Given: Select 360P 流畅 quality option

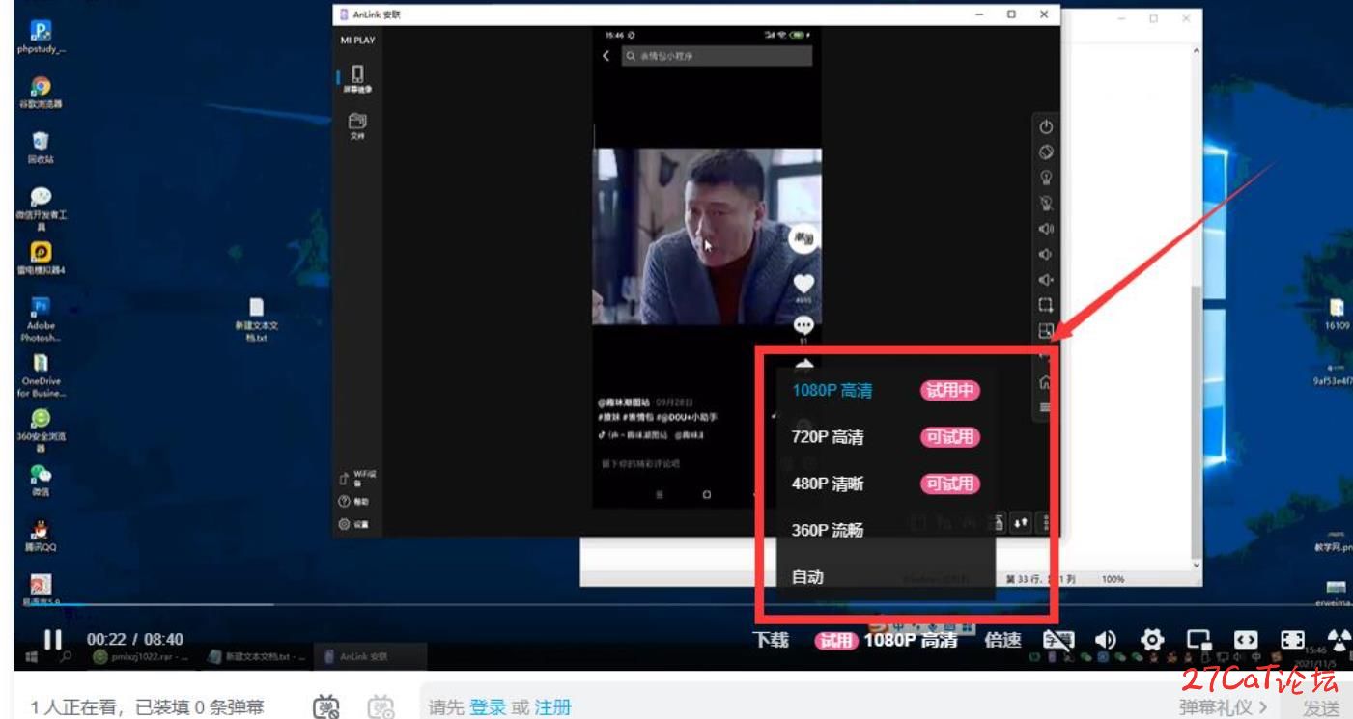Looking at the screenshot, I should tap(828, 530).
